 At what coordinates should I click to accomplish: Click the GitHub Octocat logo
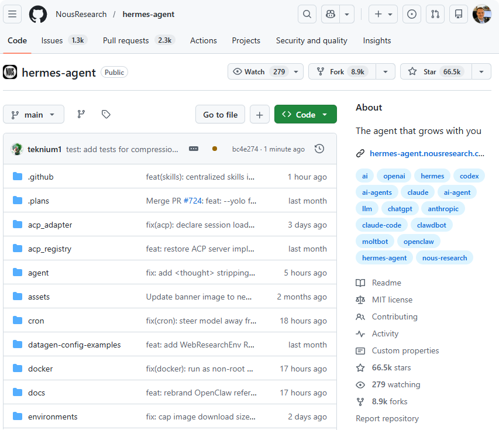[38, 14]
